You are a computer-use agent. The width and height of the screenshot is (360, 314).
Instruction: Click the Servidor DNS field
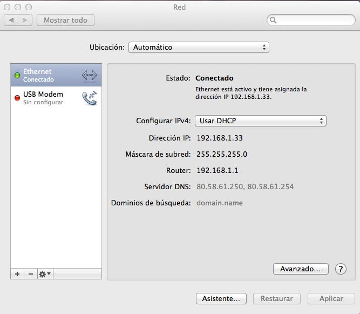coord(244,186)
